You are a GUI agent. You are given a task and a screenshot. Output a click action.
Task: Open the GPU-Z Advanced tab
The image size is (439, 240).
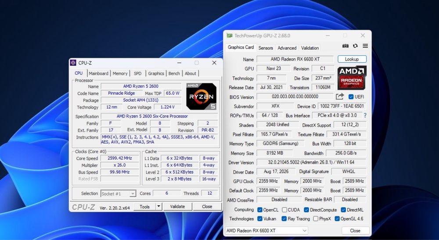pos(287,48)
